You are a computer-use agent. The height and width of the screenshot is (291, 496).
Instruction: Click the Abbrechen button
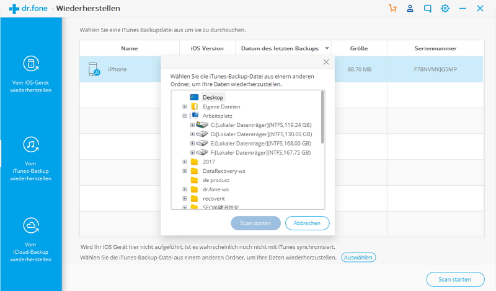point(307,223)
